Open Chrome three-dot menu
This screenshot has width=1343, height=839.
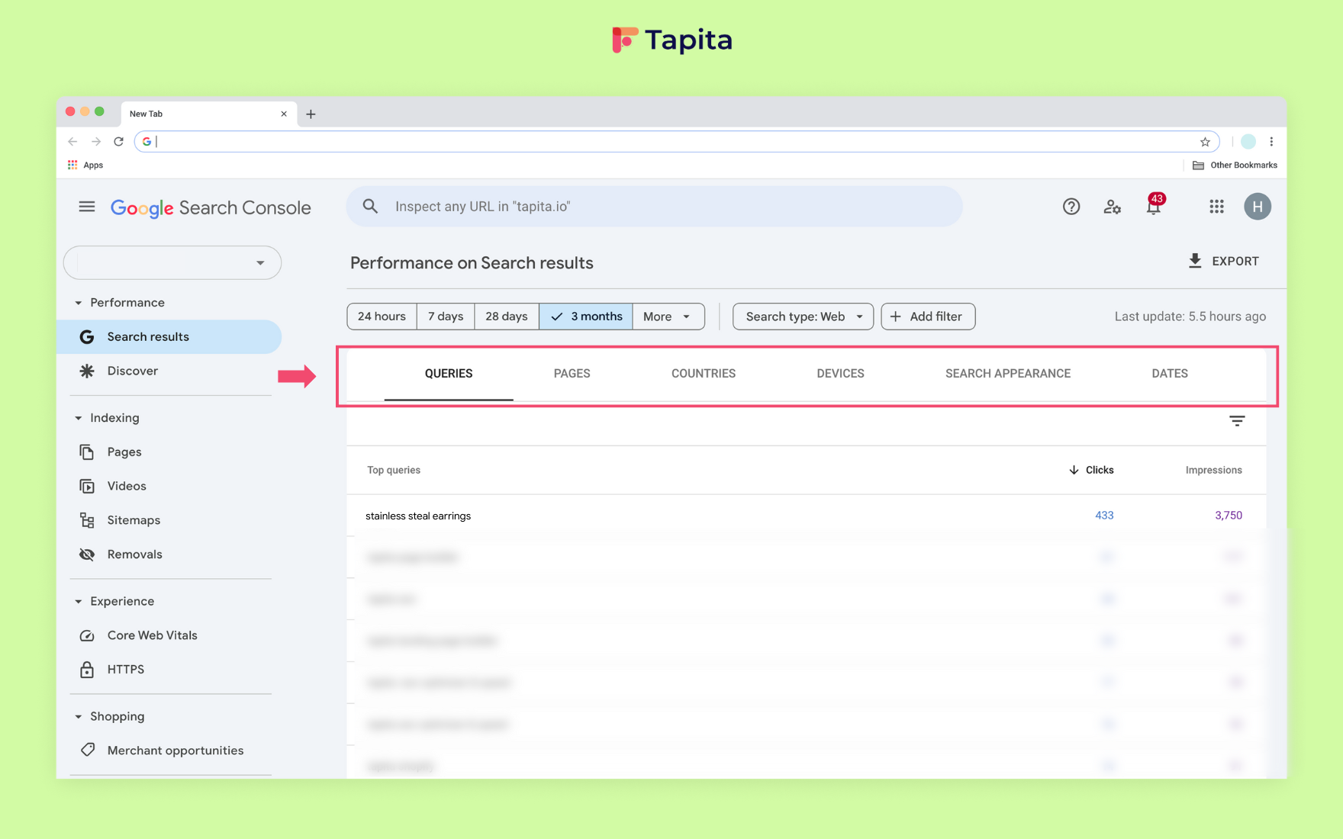[x=1271, y=141]
